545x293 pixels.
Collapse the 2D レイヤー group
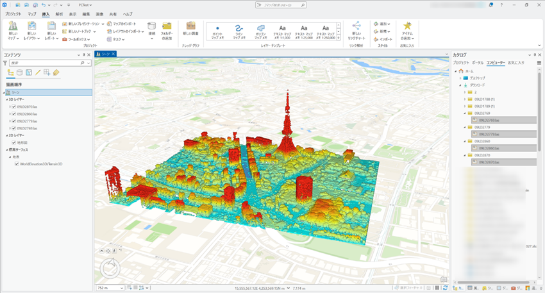[x=7, y=135]
